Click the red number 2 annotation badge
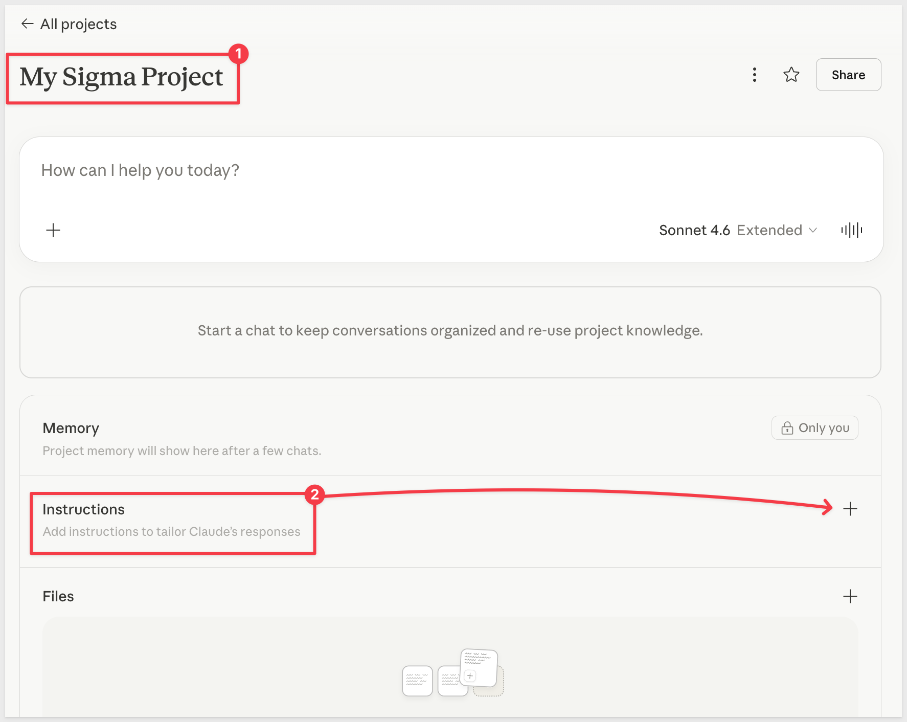This screenshot has width=907, height=722. (315, 494)
